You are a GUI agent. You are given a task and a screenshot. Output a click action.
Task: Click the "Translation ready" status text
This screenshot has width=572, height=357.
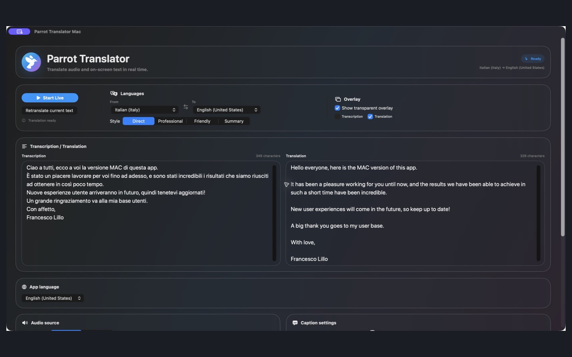(42, 121)
